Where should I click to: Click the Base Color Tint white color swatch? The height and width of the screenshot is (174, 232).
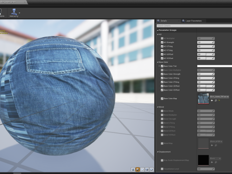[215, 66]
